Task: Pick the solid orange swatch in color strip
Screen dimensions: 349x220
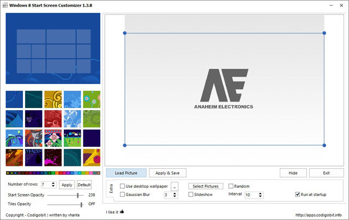Action: coord(57,173)
